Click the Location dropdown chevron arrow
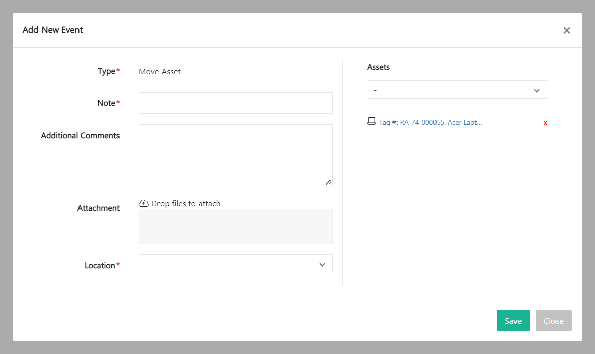This screenshot has height=354, width=595. (x=322, y=265)
